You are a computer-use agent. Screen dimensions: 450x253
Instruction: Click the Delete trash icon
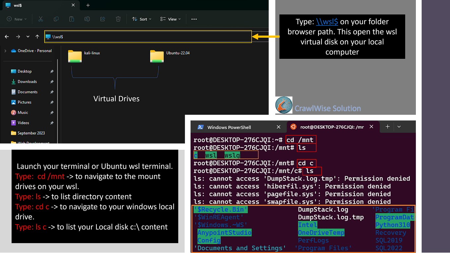click(x=118, y=19)
